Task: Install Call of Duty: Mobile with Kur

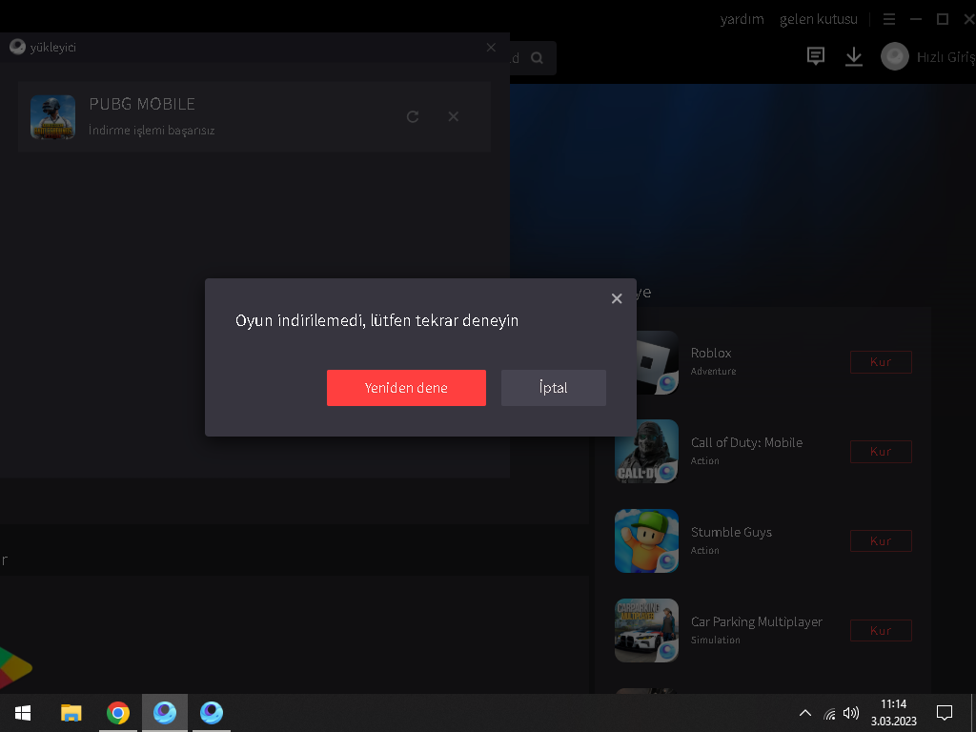Action: pos(881,452)
